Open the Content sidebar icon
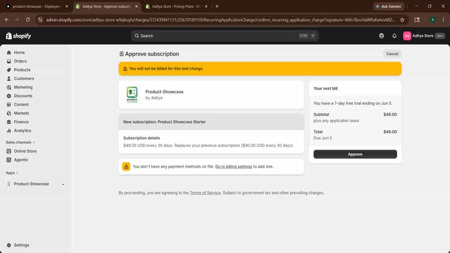This screenshot has height=253, width=450. [9, 104]
